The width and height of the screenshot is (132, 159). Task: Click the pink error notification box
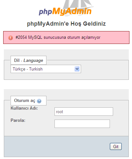click(66, 38)
